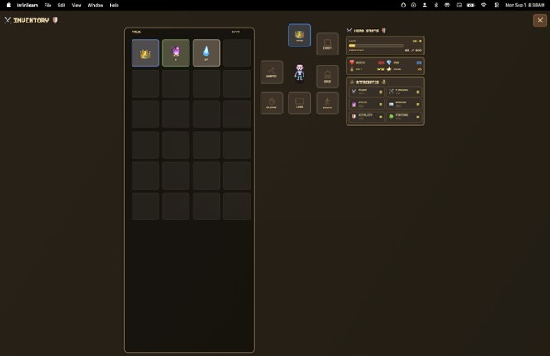The width and height of the screenshot is (550, 356).
Task: Click the crossed swords icon beside Hero Stats
Action: pyautogui.click(x=349, y=31)
